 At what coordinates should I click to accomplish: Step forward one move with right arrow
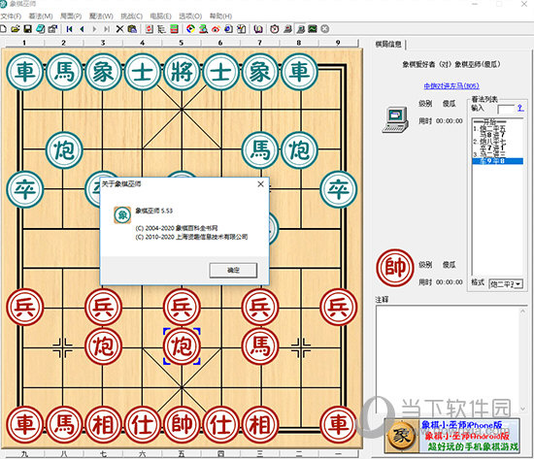(94, 29)
